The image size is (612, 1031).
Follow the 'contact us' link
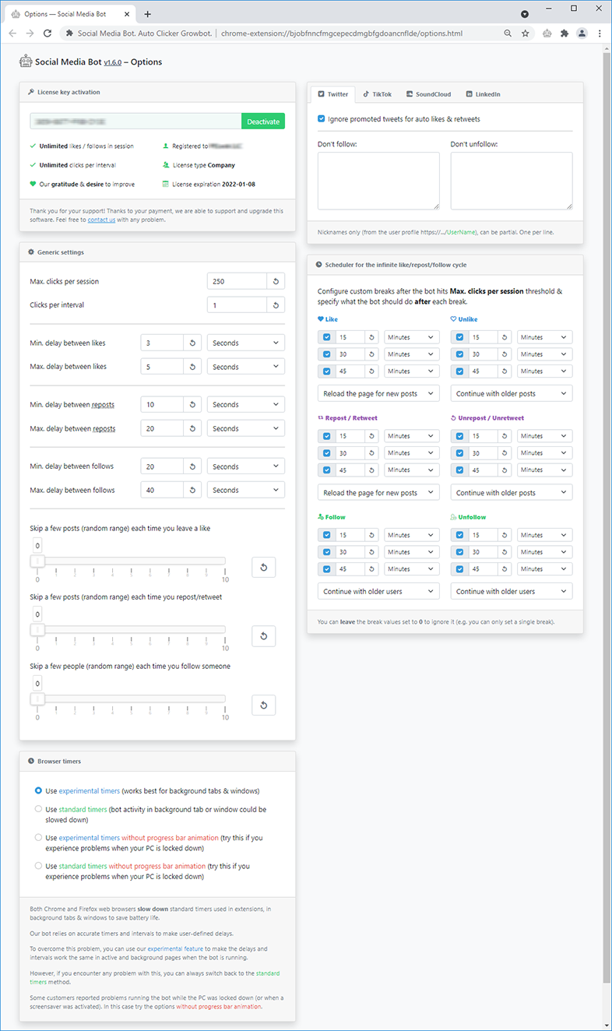(x=101, y=220)
